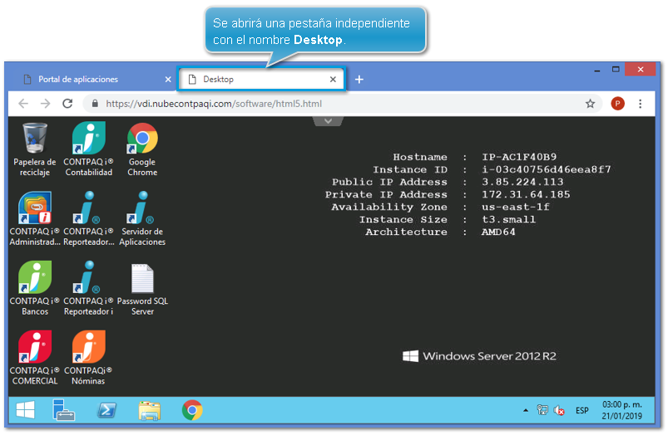Open a new browser tab

(359, 80)
